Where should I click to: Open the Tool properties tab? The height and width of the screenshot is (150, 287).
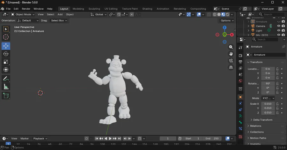(x=240, y=47)
